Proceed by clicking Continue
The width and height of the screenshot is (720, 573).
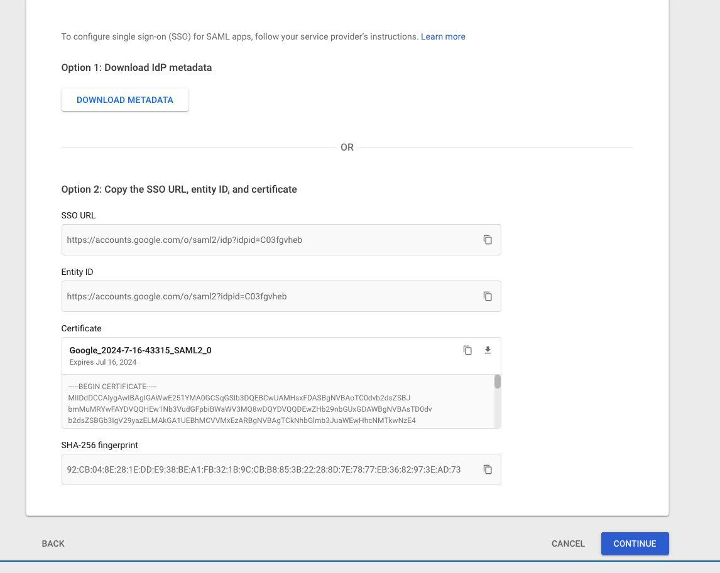point(635,544)
